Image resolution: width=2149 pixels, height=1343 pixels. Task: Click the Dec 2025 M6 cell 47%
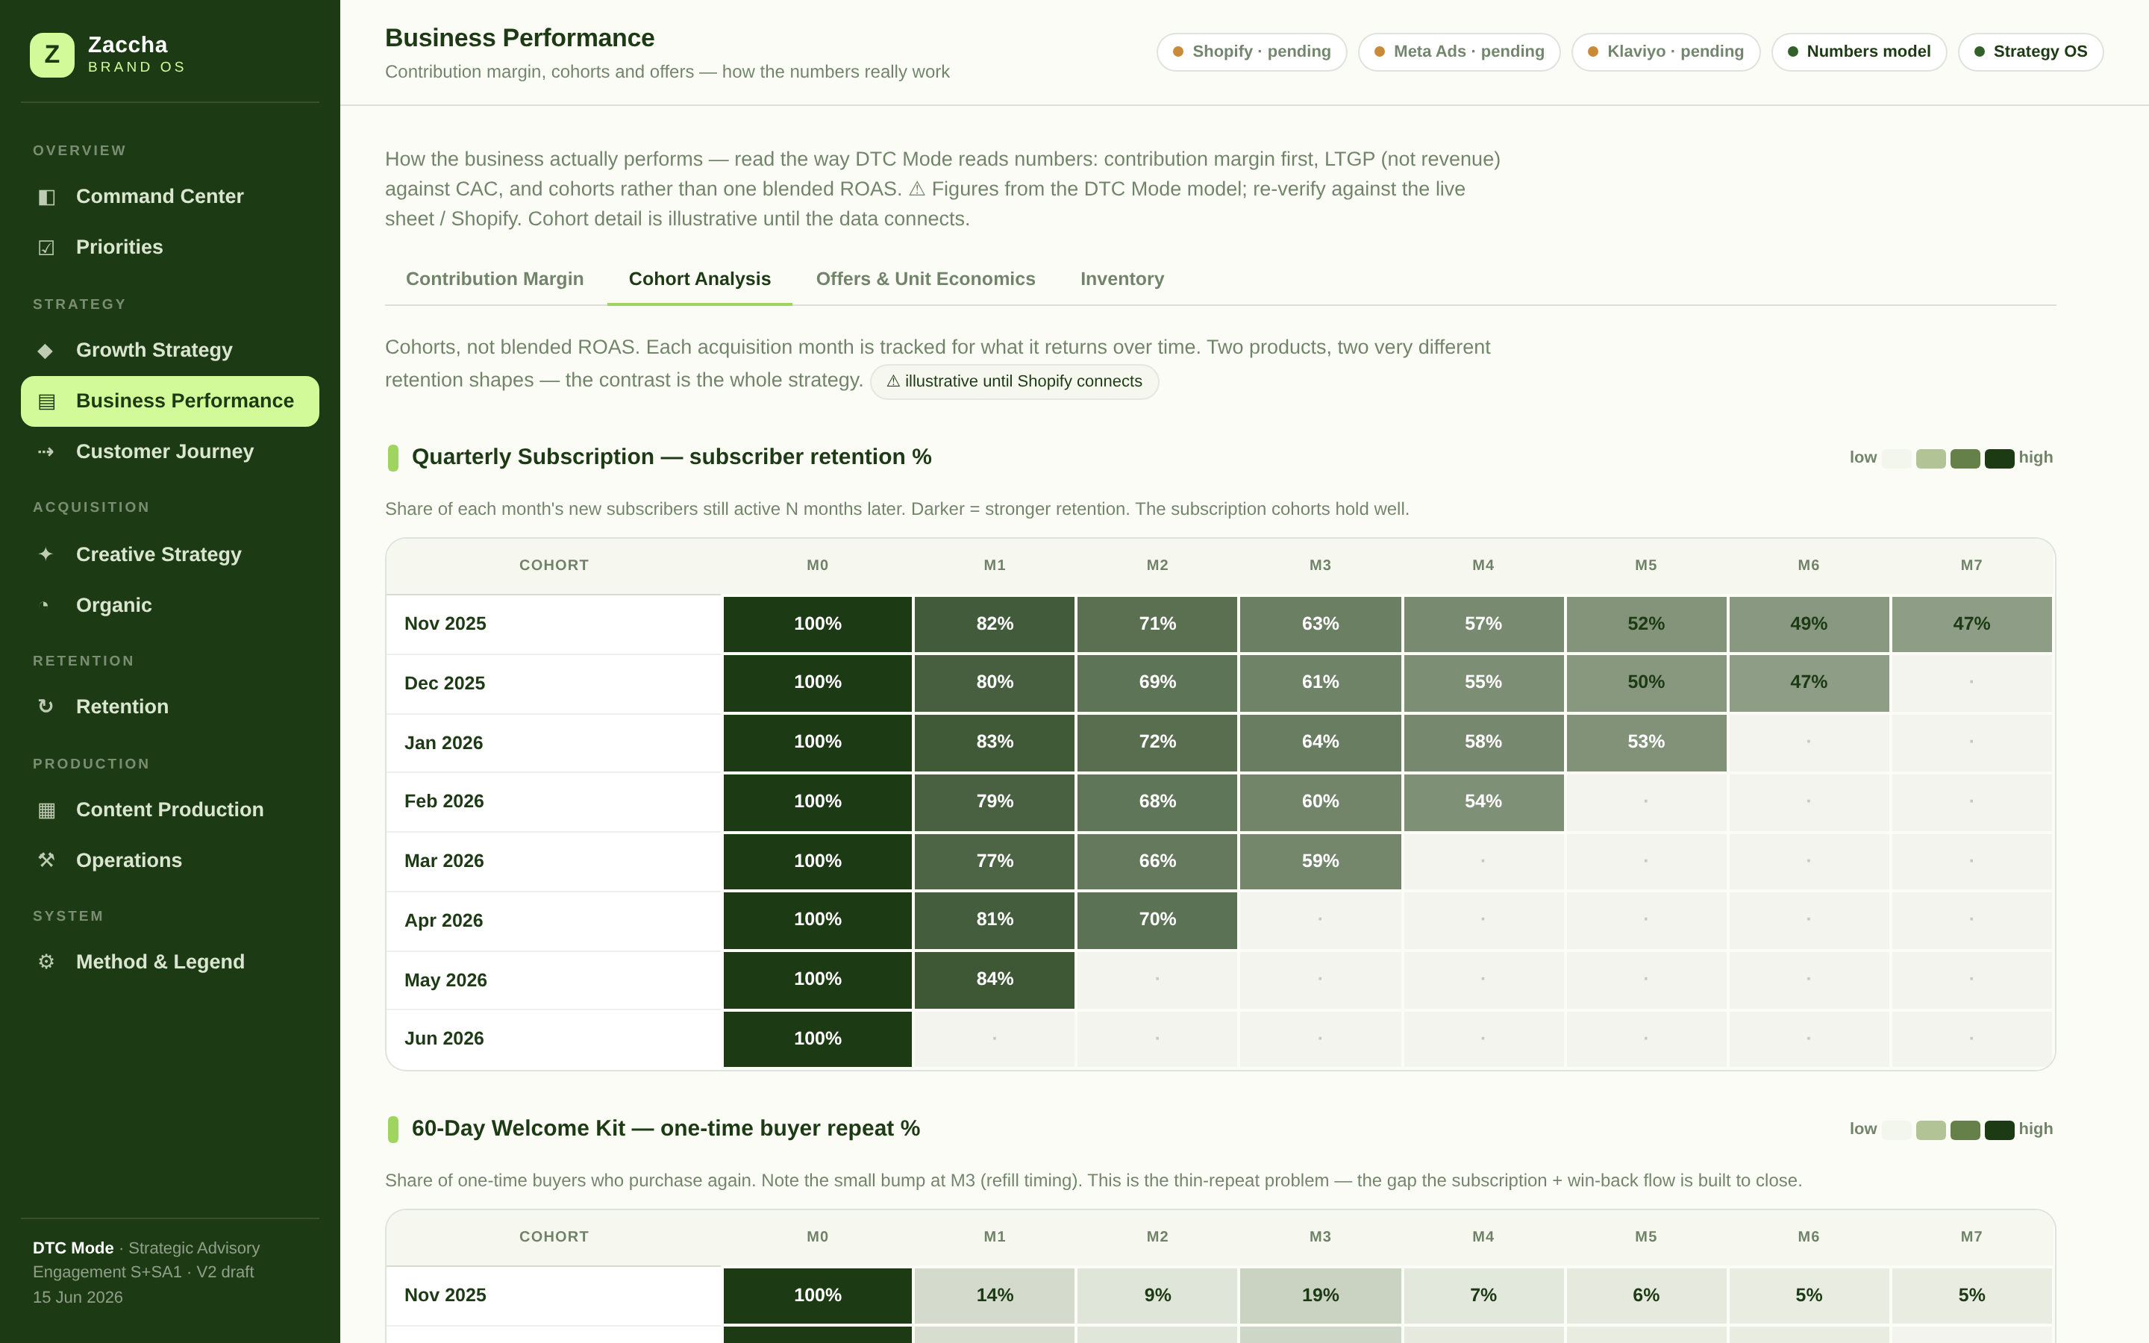[1808, 682]
